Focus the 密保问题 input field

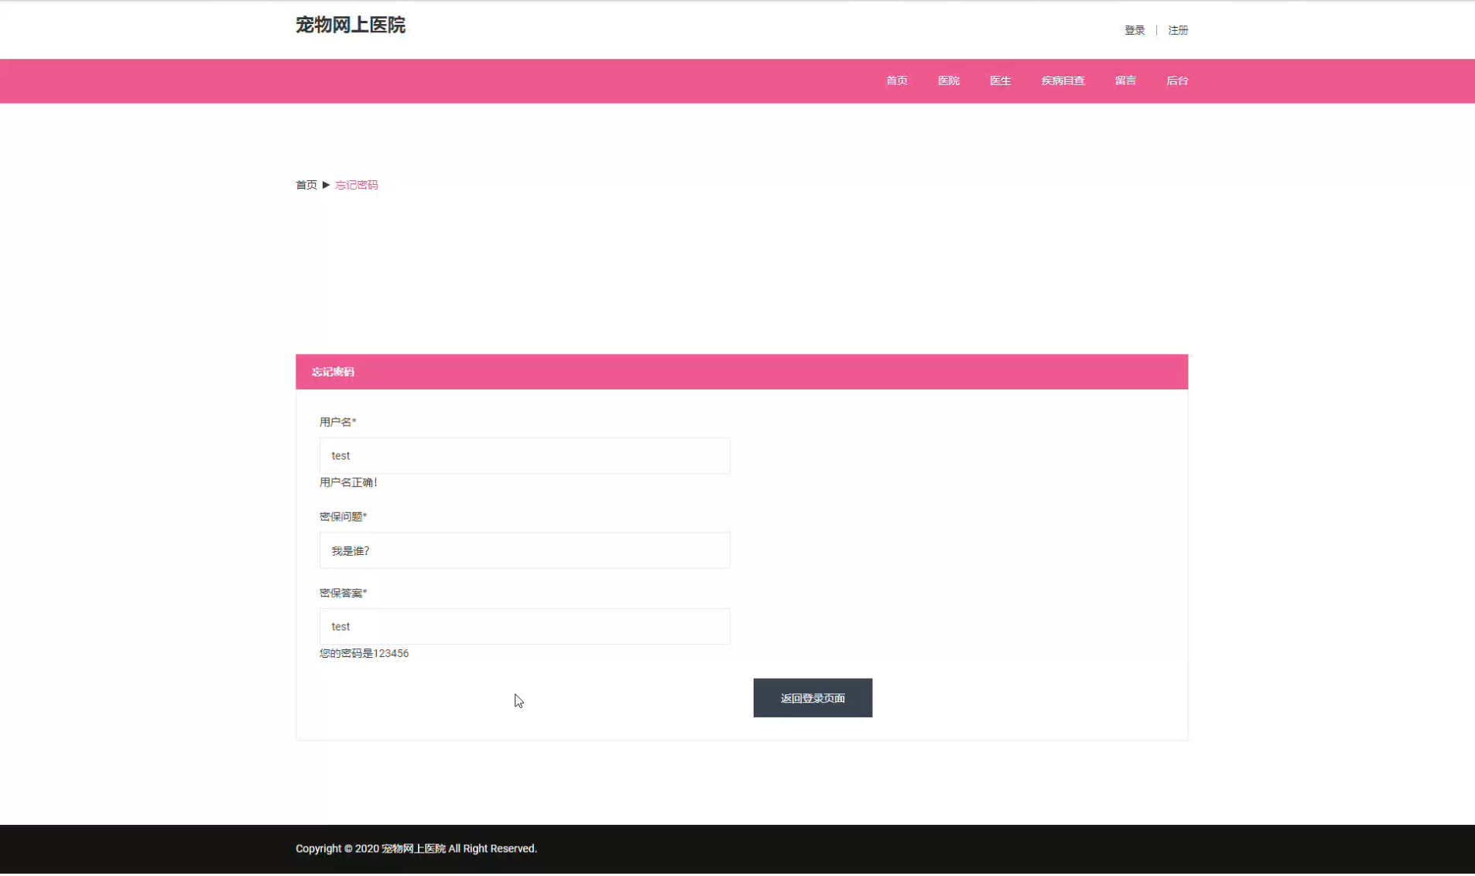(x=525, y=551)
